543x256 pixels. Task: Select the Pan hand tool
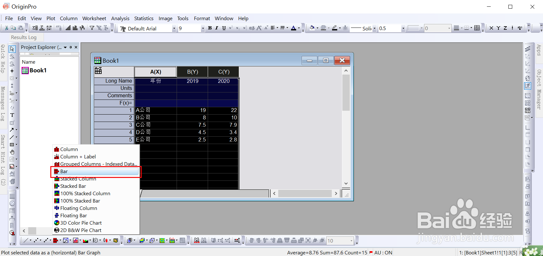pos(12,152)
